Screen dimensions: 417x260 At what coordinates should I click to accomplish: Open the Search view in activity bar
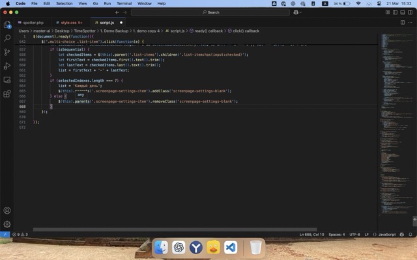[7, 38]
